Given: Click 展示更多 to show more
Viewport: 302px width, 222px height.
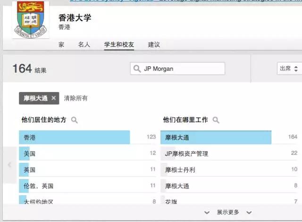Looking at the screenshot, I should [x=228, y=213].
